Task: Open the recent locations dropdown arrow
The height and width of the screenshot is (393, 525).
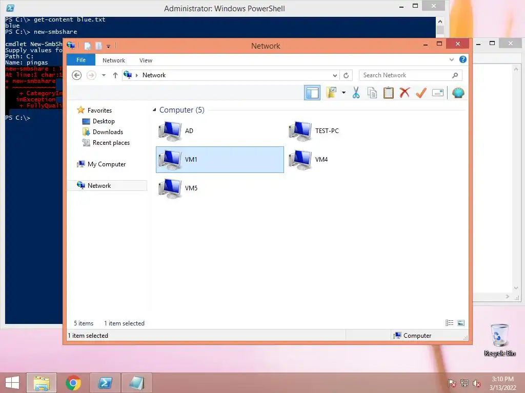Action: click(104, 75)
